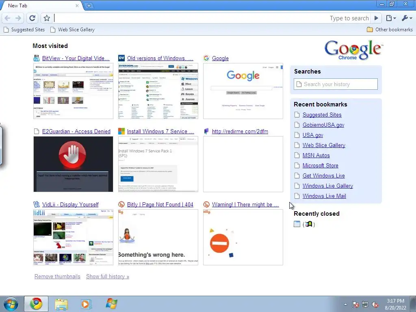Click the Bitly favicon beside Page Not Found

click(121, 204)
